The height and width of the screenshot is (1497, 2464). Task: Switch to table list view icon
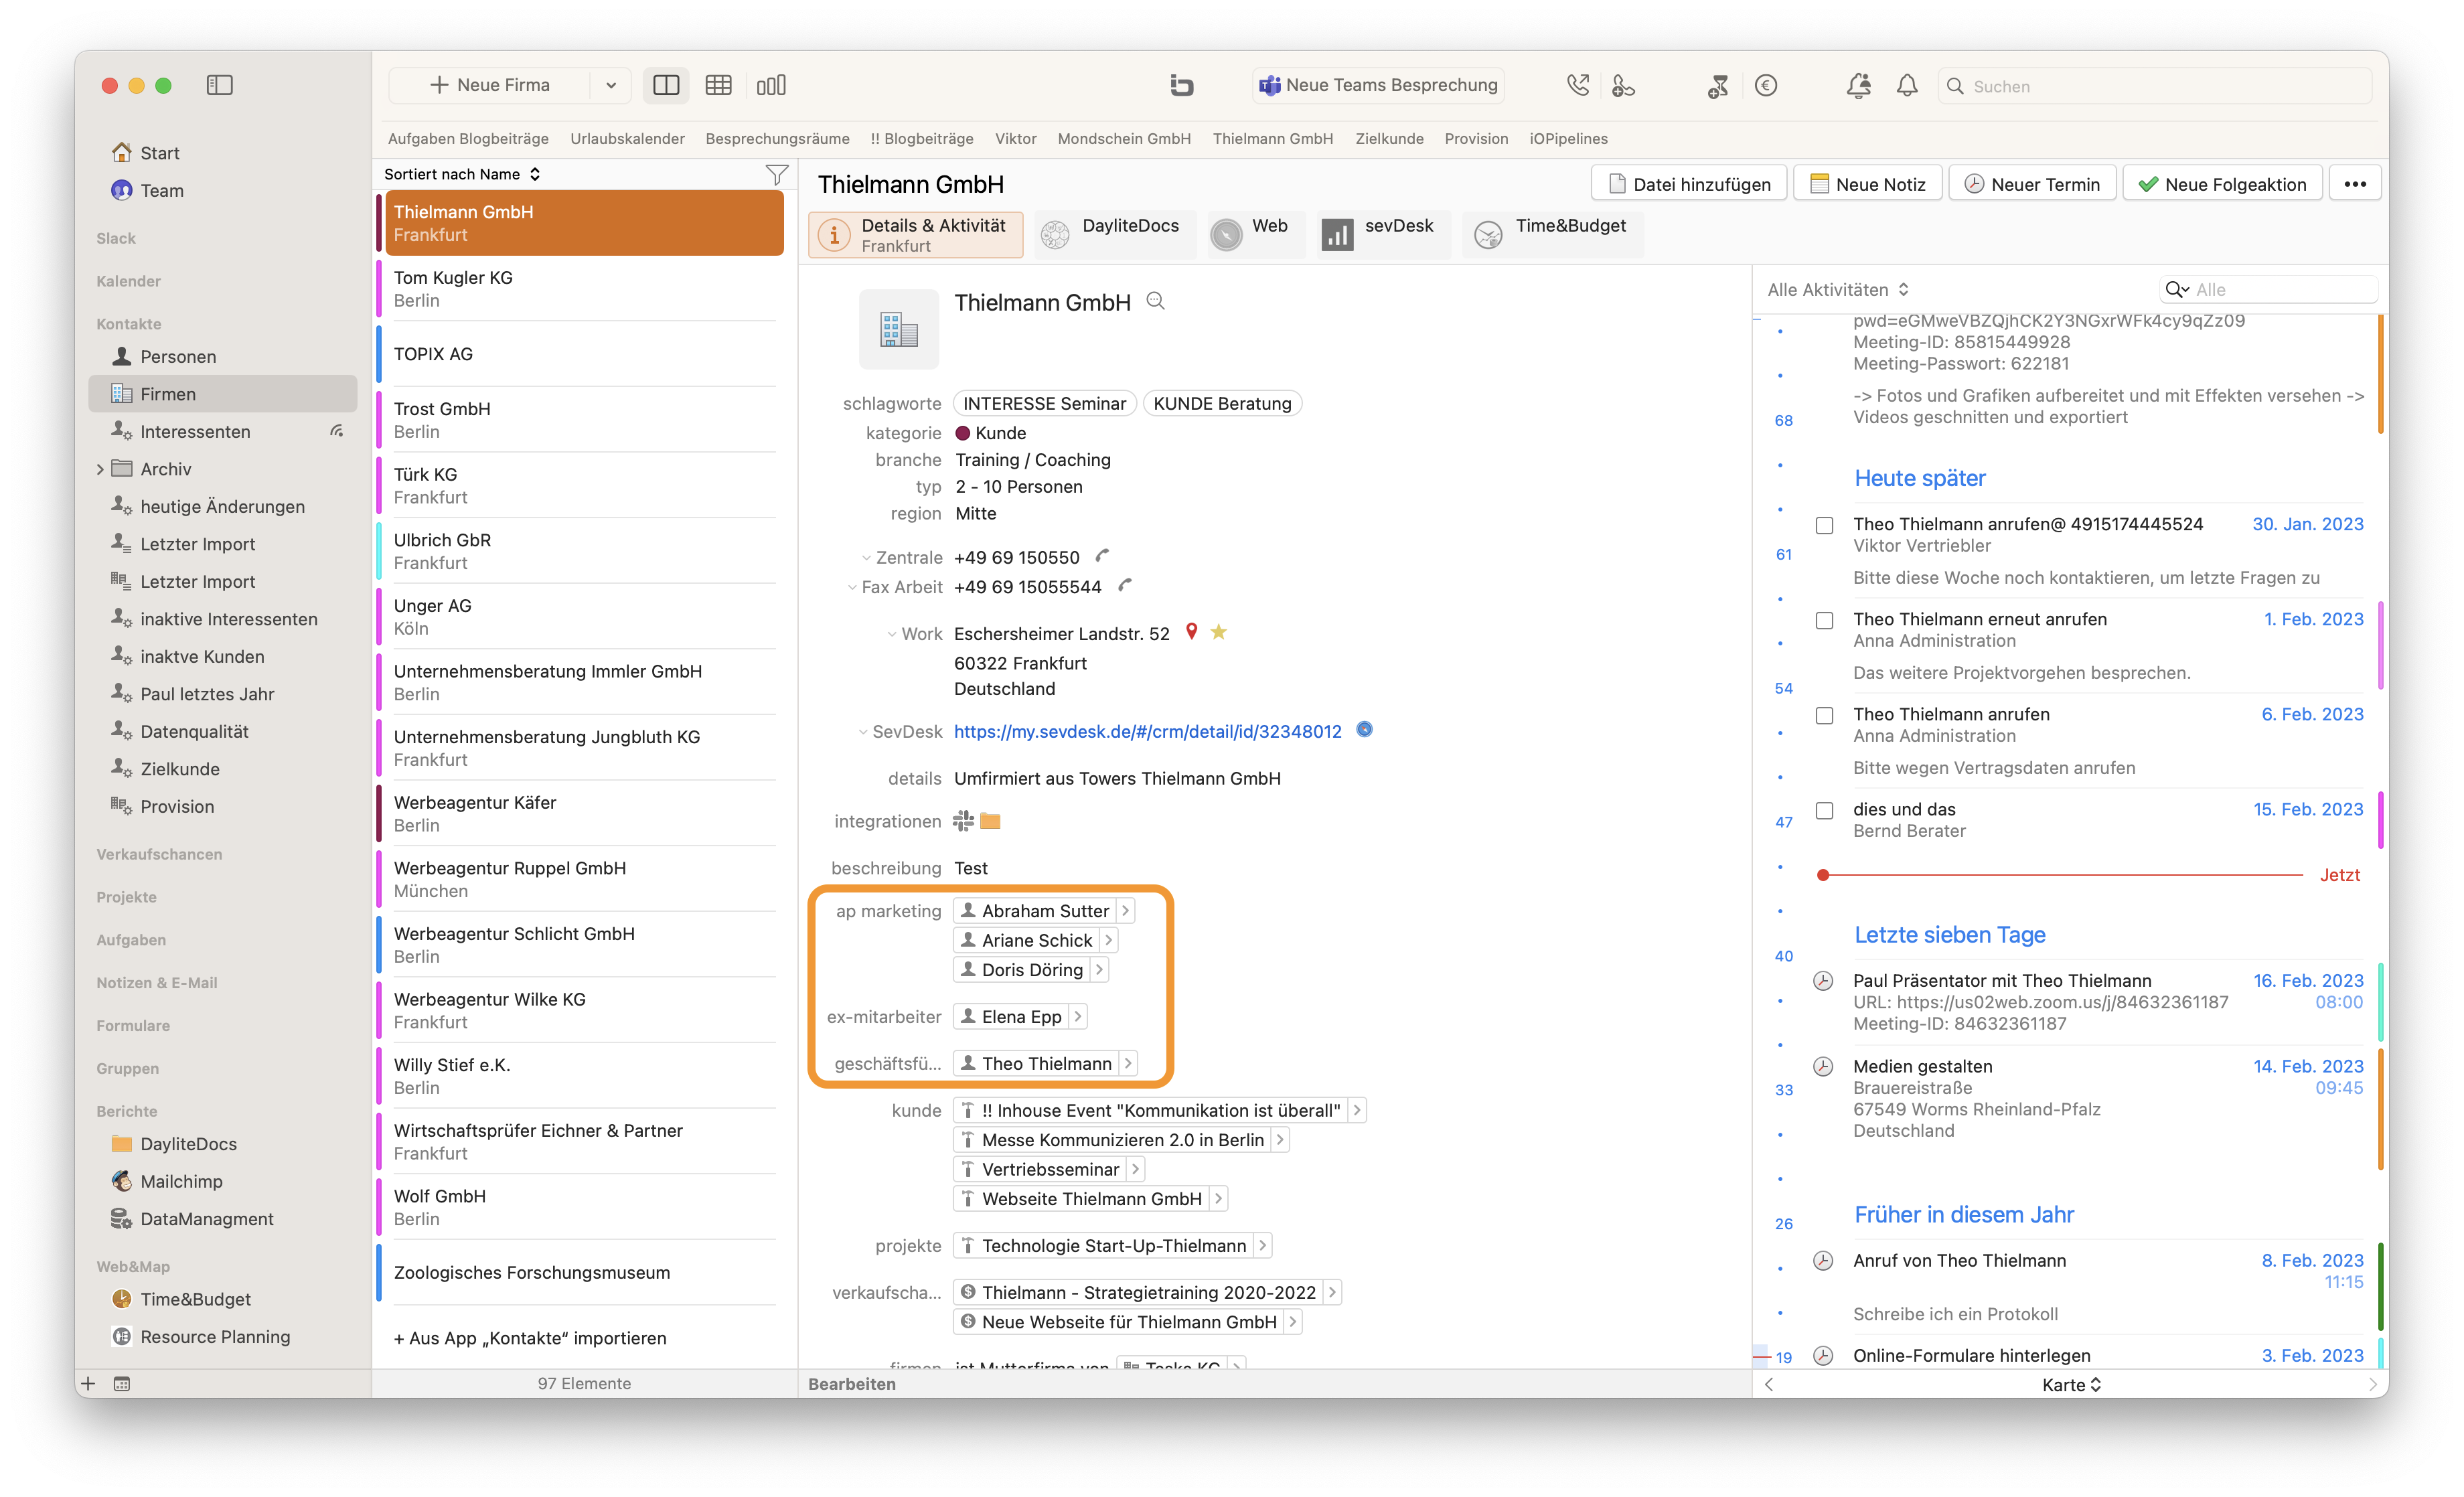[x=718, y=85]
